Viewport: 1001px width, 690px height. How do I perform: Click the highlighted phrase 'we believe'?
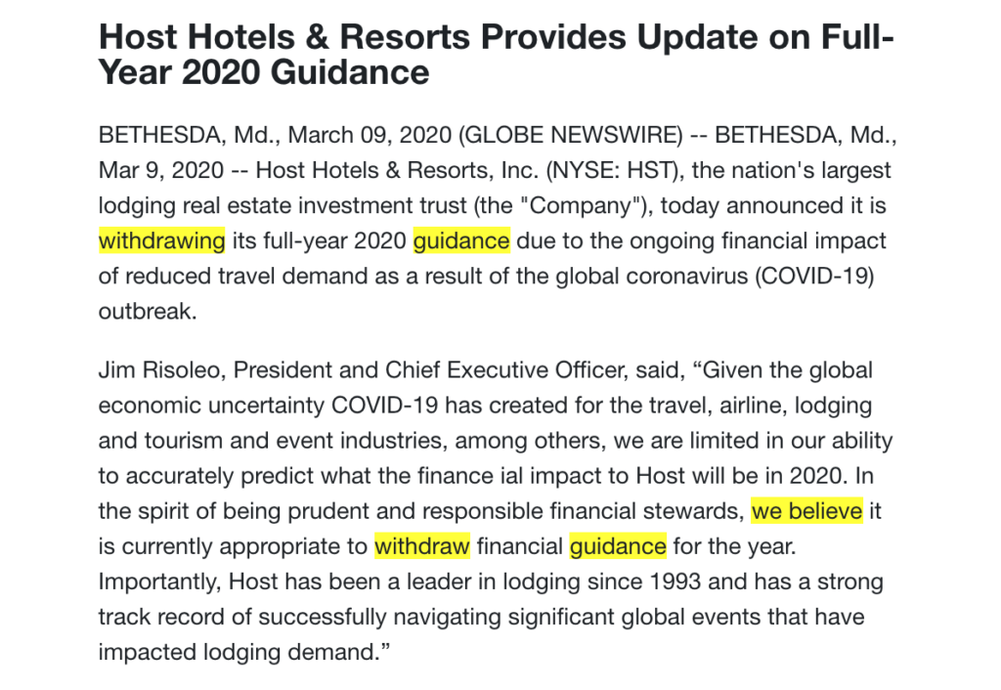(806, 510)
